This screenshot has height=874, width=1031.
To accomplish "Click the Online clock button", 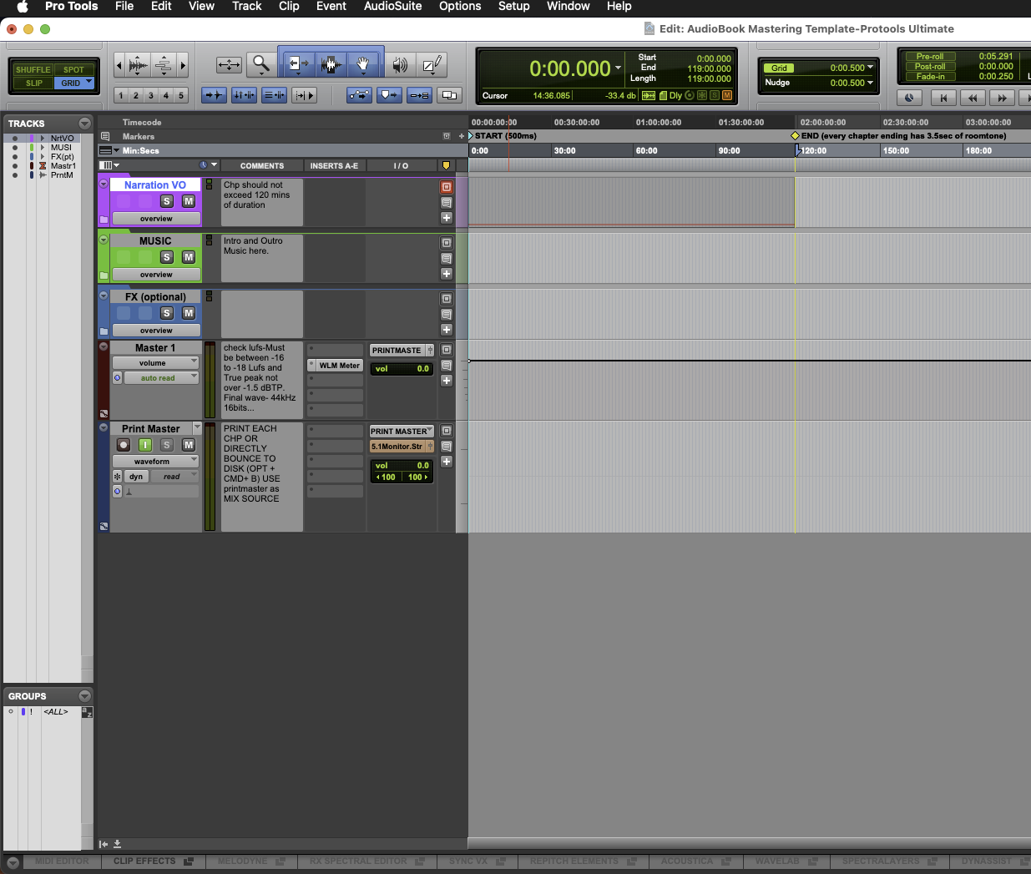I will click(909, 98).
